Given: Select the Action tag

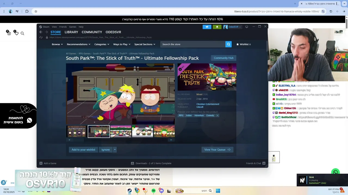Looking at the screenshot, I should click(x=189, y=115).
